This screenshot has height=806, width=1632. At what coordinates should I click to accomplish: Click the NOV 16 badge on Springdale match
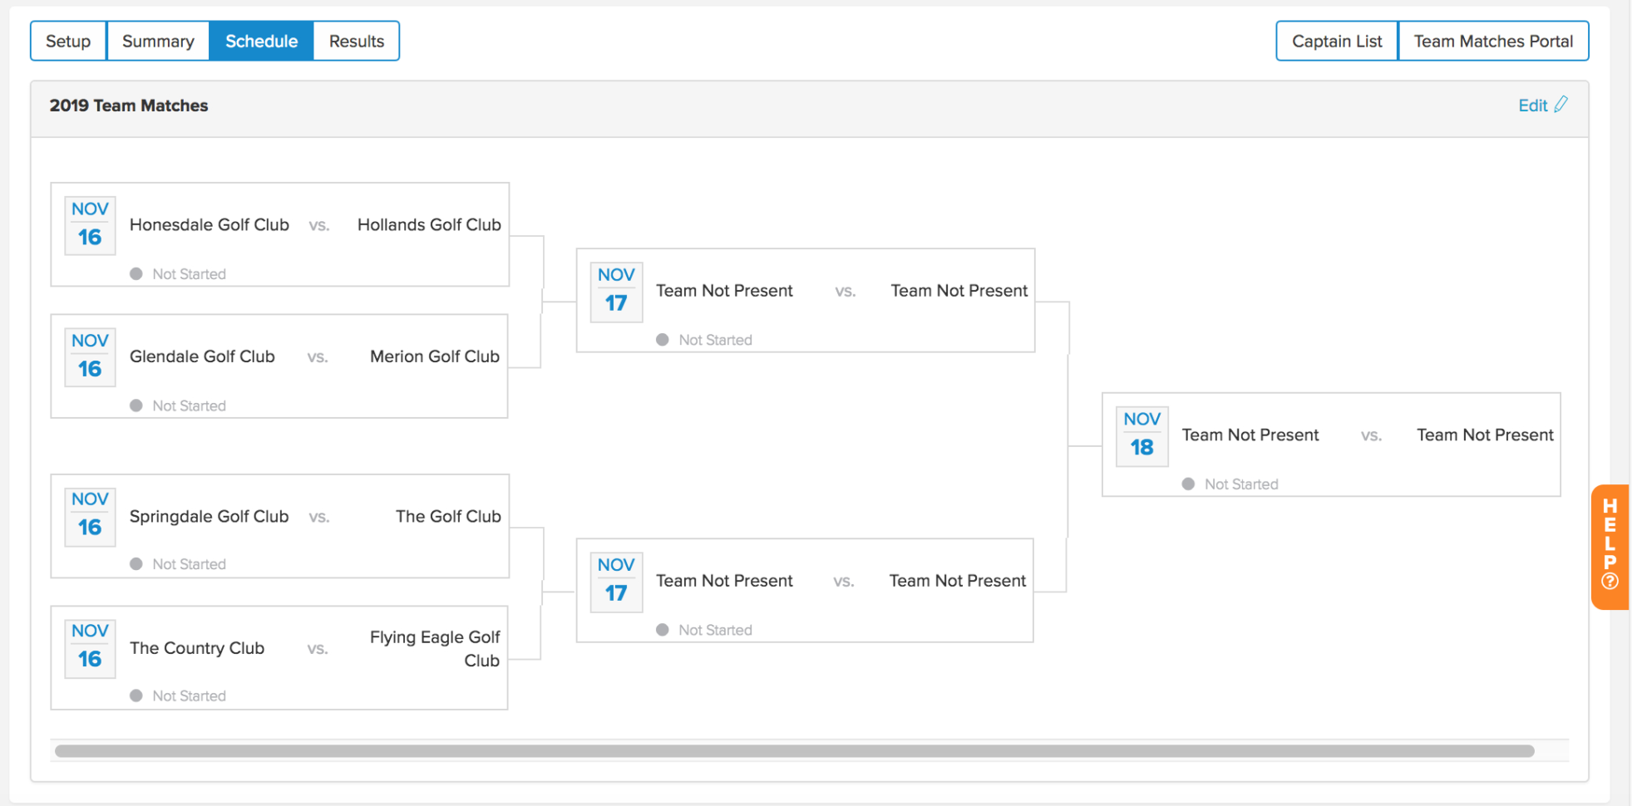(x=89, y=516)
